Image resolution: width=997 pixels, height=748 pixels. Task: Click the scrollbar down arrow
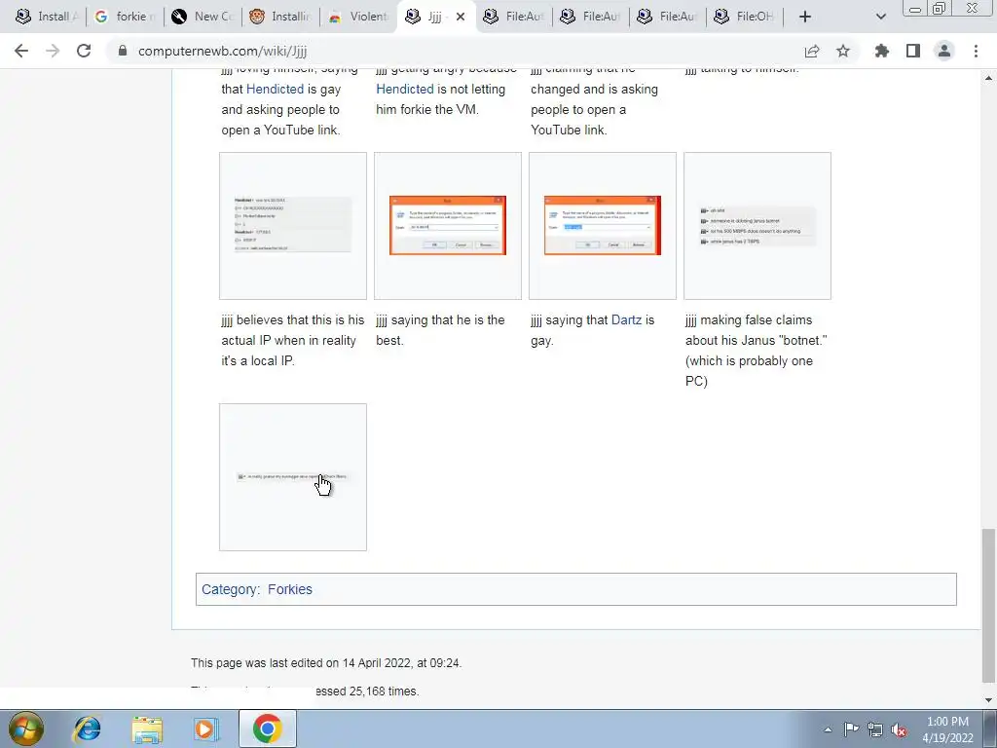click(x=988, y=699)
